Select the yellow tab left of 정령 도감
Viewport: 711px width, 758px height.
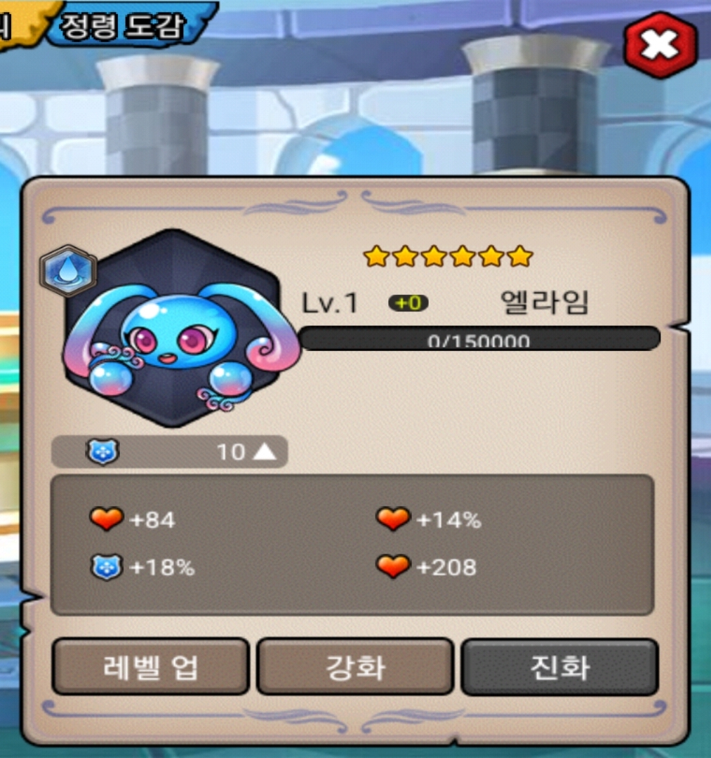[x=20, y=24]
